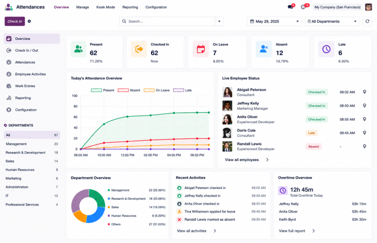Image resolution: width=377 pixels, height=243 pixels.
Task: Toggle the Present series in chart legend
Action: click(x=103, y=91)
